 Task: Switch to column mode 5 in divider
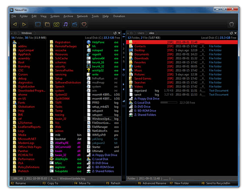point(124,62)
